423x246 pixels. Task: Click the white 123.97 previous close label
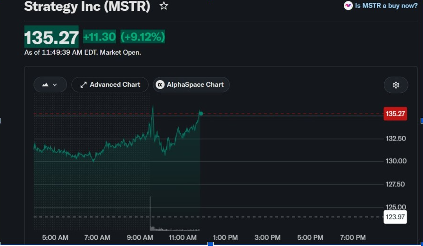395,217
